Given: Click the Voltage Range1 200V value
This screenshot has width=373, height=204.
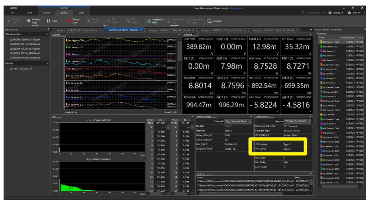Looking at the screenshot, I should click(227, 135).
